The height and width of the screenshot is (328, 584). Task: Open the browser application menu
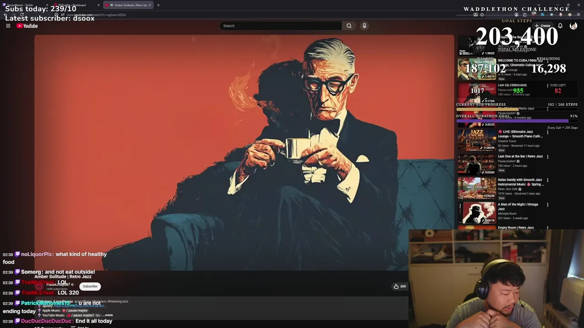(579, 15)
